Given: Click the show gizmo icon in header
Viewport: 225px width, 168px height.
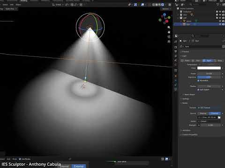Looking at the screenshot, I should 135,5.
